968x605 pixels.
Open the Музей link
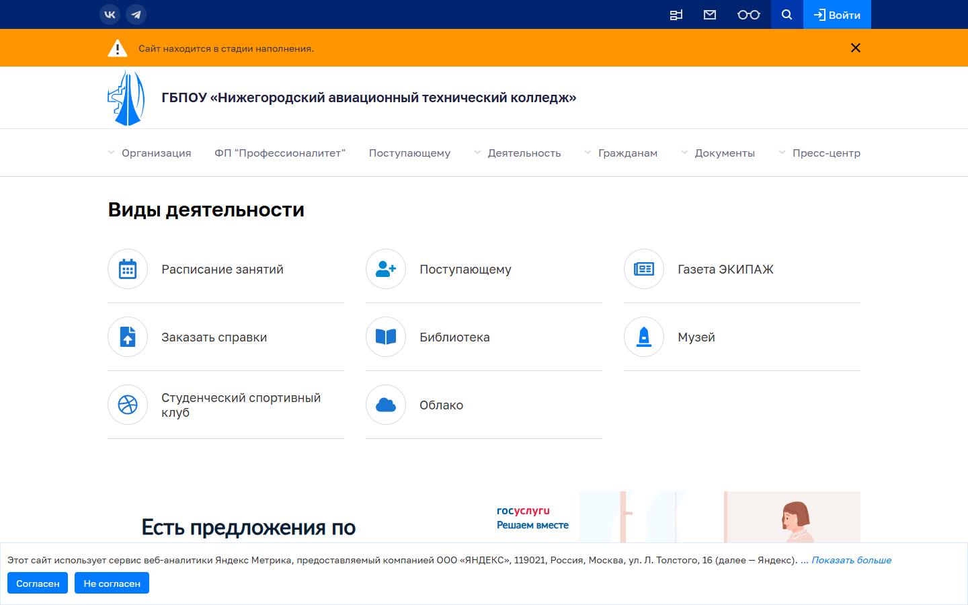point(696,337)
